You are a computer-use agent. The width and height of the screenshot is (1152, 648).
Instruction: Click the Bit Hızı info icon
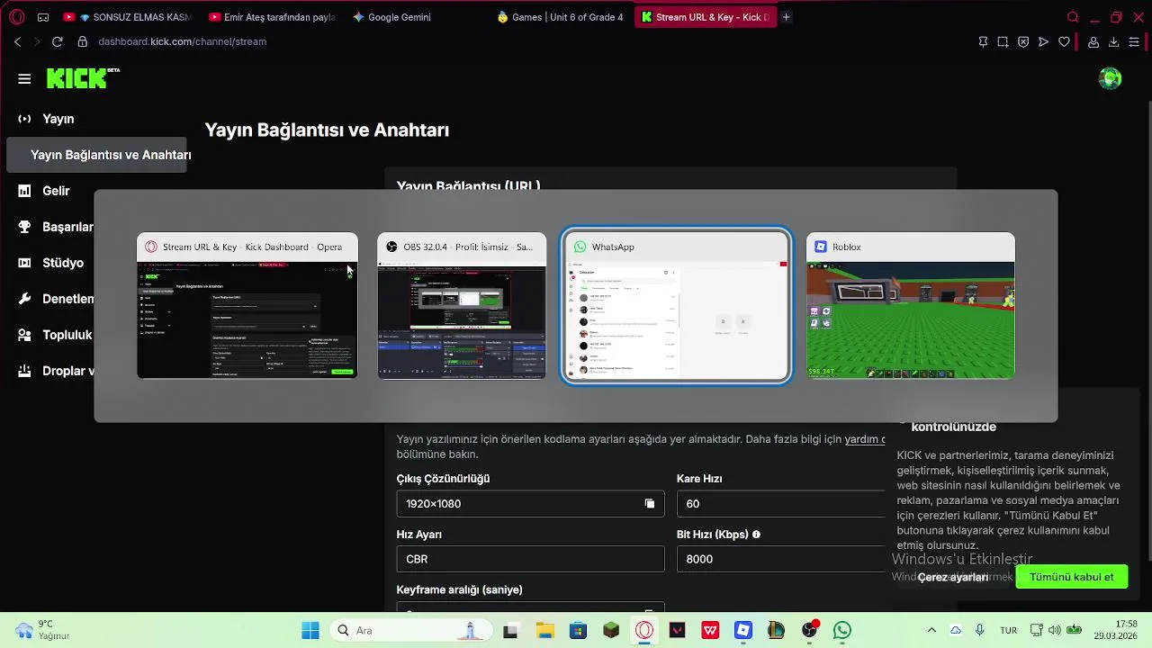point(756,535)
